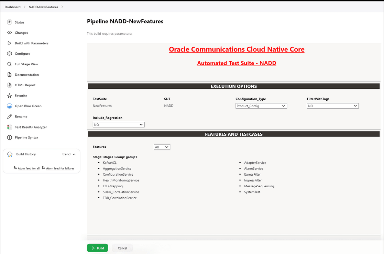Click the SUDR_CorrelationService feature item

pyautogui.click(x=121, y=192)
